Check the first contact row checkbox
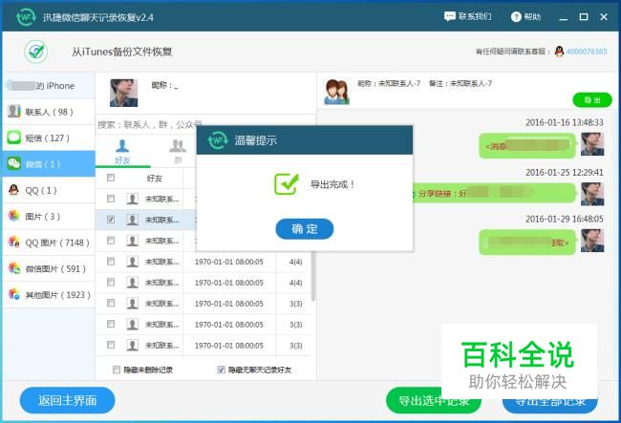Screen dimensions: 621x423 [x=111, y=199]
